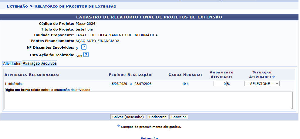Click the Andamento Atividade percentage field
Viewport: 300px width, 139px height.
pos(220,84)
